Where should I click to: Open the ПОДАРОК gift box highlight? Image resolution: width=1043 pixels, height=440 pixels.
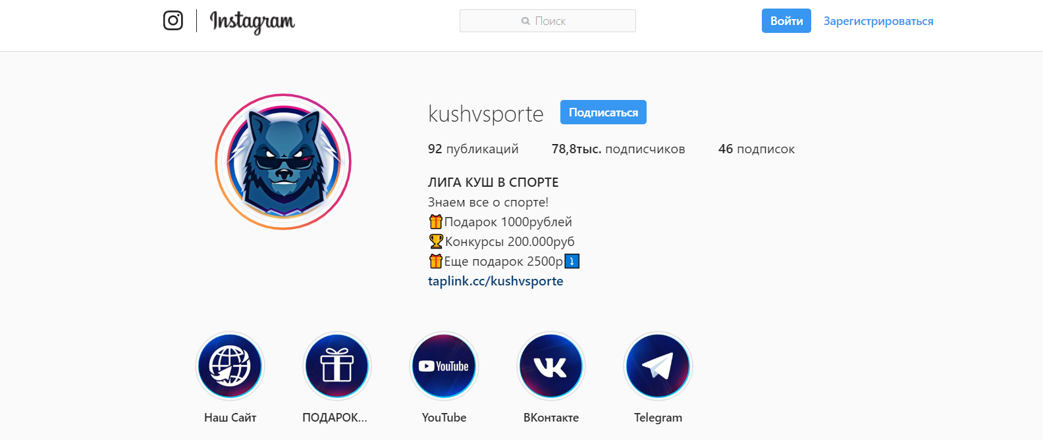337,366
